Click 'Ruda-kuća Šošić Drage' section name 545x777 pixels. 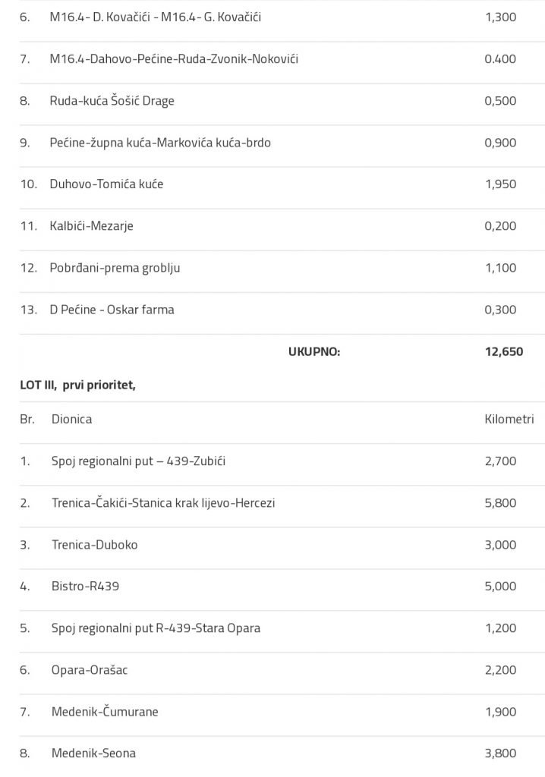[x=112, y=100]
